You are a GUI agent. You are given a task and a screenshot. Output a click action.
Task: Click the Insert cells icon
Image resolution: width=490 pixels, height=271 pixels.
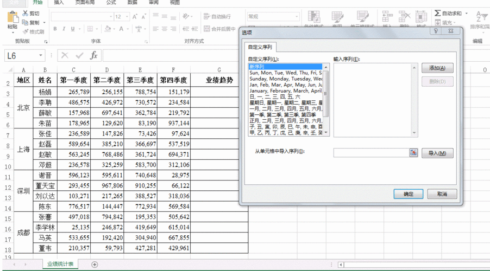click(387, 17)
